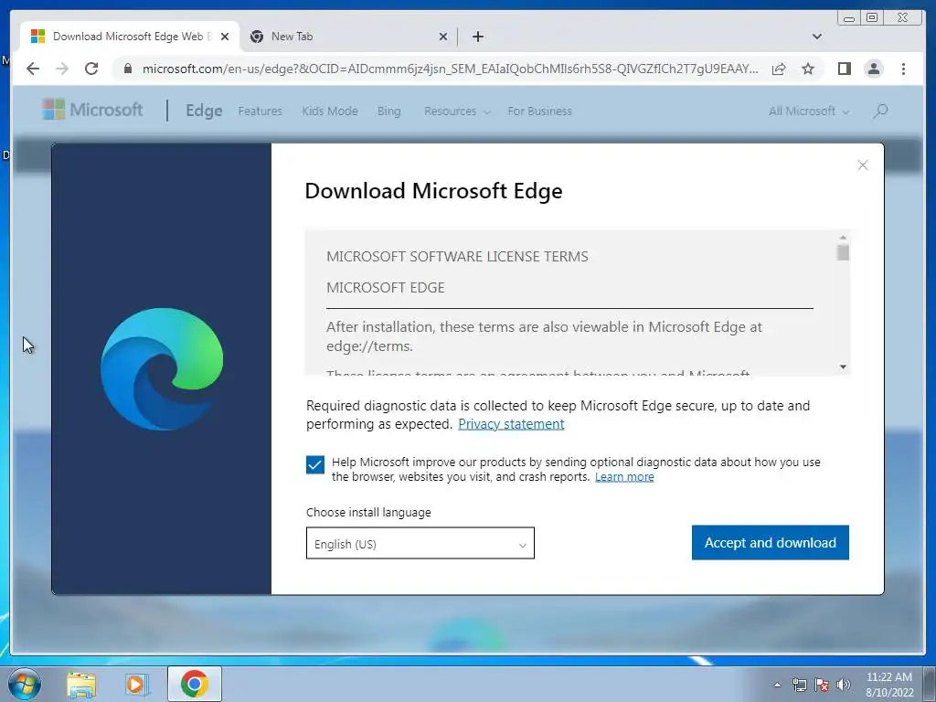The height and width of the screenshot is (702, 936).
Task: Switch to the Download Microsoft Edge tab
Action: coord(129,37)
